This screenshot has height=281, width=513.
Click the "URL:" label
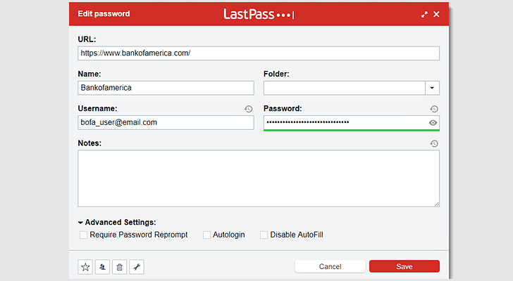(87, 39)
